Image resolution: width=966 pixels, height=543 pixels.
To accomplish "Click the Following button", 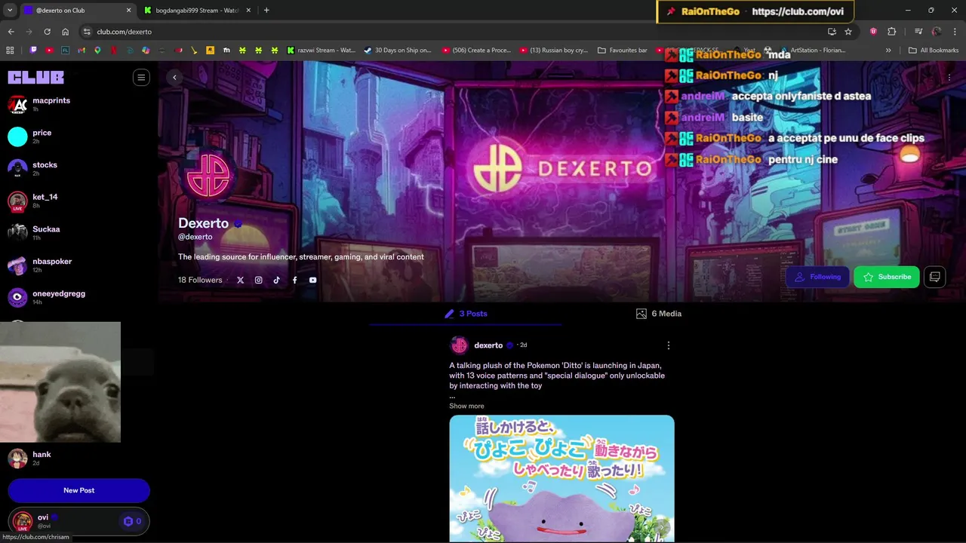I will click(817, 277).
